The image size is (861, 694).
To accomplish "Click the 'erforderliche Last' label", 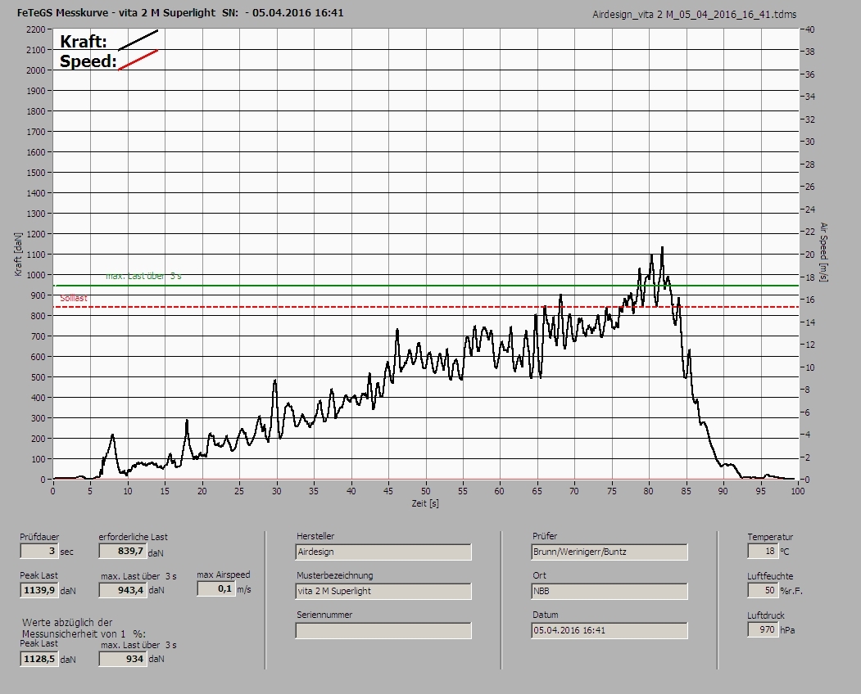I will (x=134, y=537).
